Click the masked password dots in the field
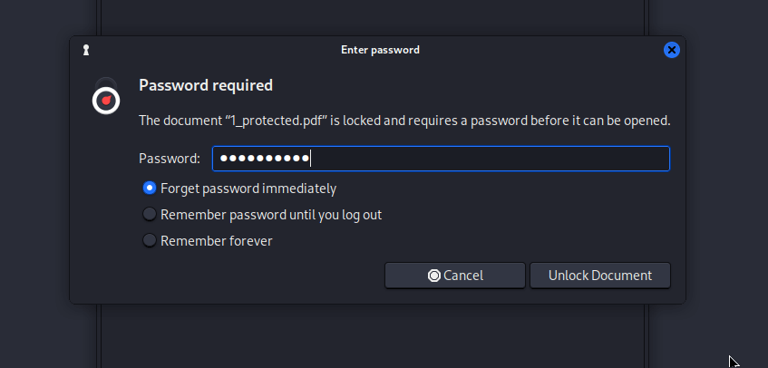 point(265,159)
